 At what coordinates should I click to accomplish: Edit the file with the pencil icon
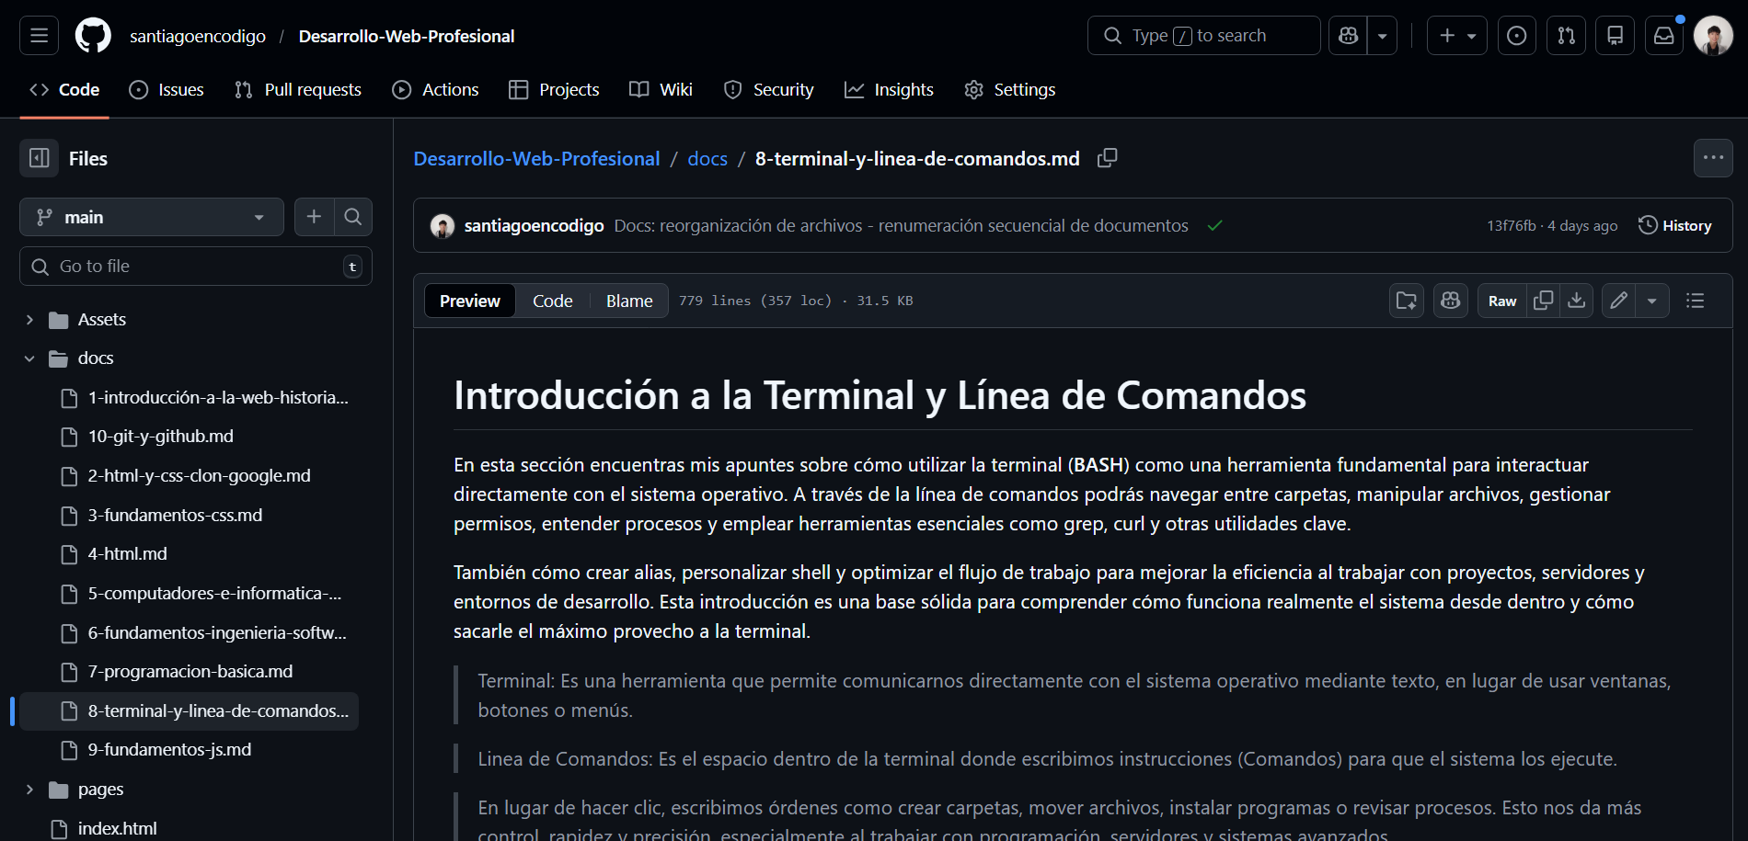coord(1618,301)
